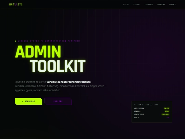This screenshot has height=139, width=185.
Task: Click 'Windows System // Administration Platform' tagline
Action: 49,41
